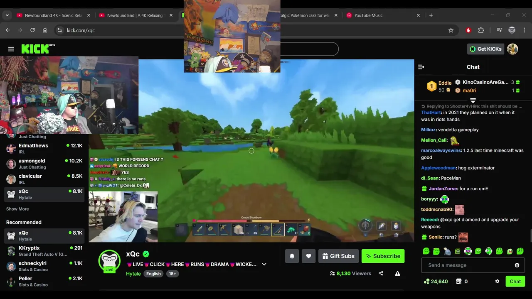Click the chat scrollbar thumb

[x=530, y=235]
